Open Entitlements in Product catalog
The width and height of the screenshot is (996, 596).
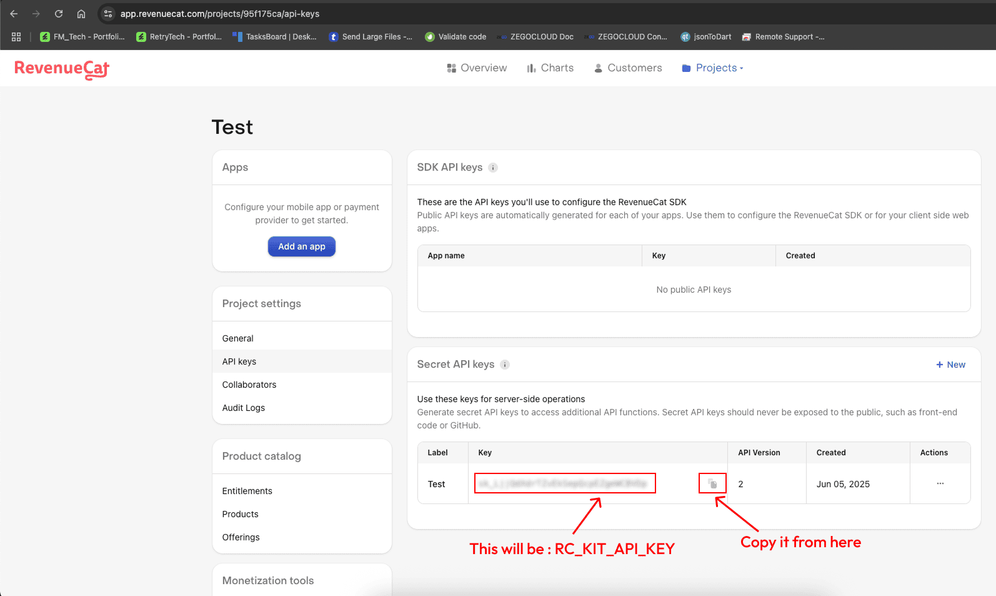pos(247,491)
